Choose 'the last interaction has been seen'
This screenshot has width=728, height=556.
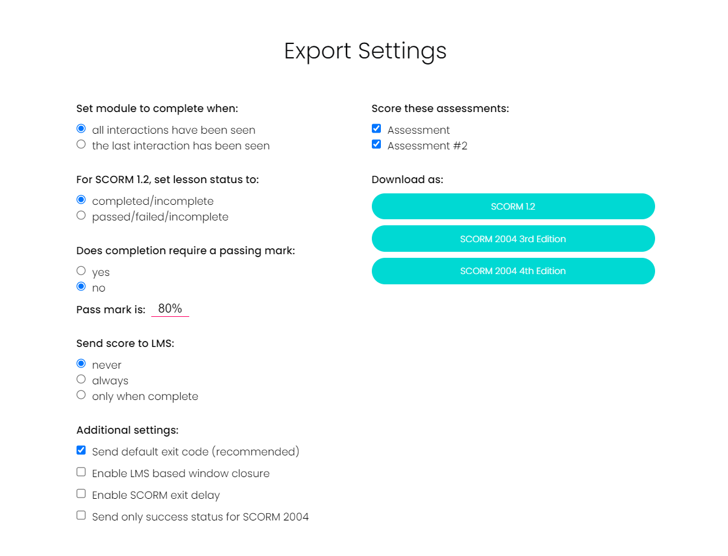[81, 145]
